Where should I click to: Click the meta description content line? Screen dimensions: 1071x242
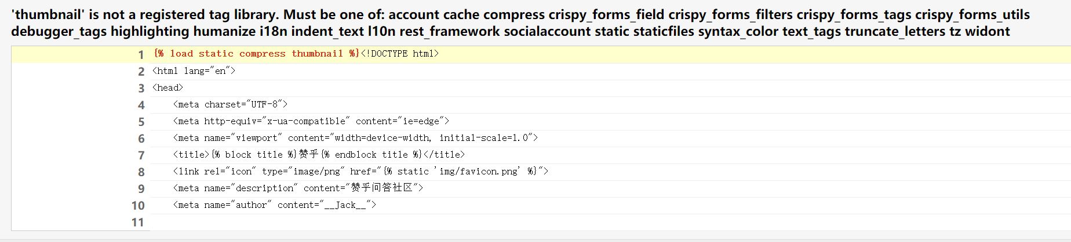298,188
